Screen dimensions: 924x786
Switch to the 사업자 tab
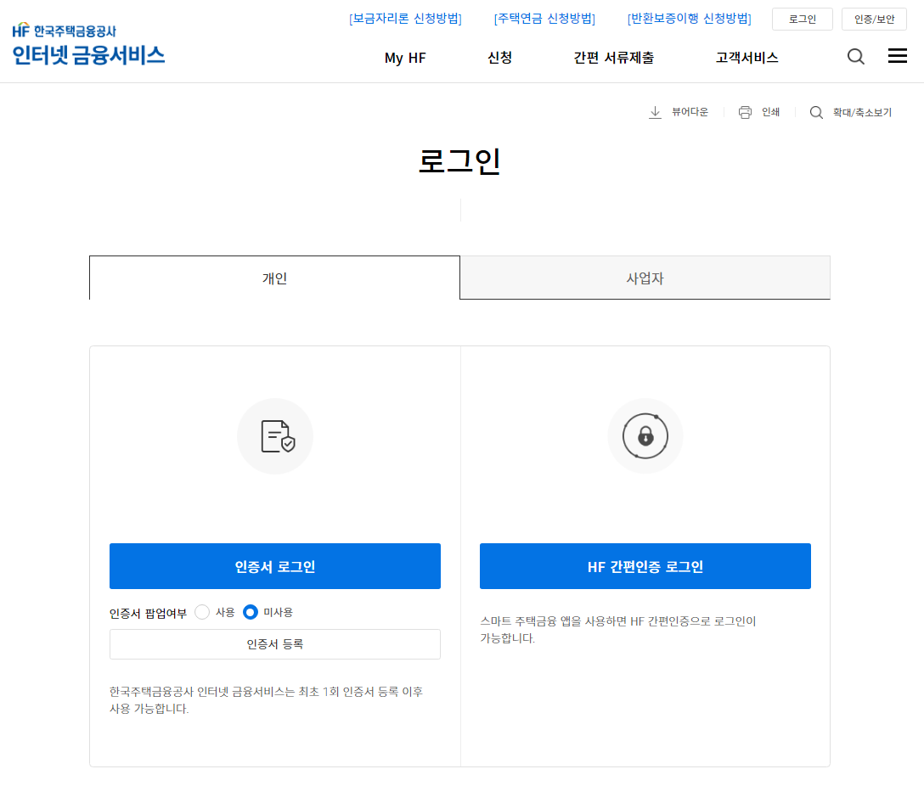click(645, 277)
